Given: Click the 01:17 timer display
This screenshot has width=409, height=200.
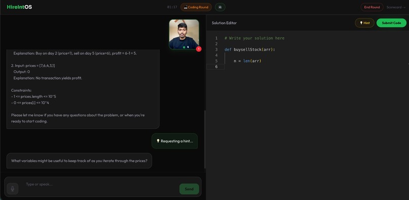Looking at the screenshot, I should (x=172, y=7).
